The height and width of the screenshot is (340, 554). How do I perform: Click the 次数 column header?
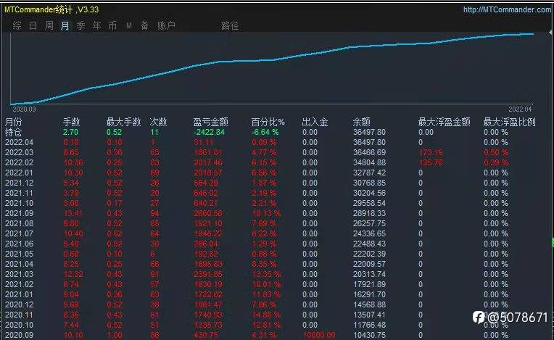coord(158,123)
